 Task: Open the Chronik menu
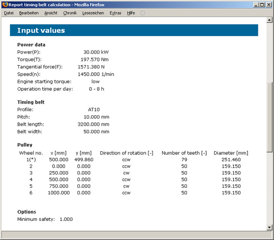pyautogui.click(x=70, y=13)
